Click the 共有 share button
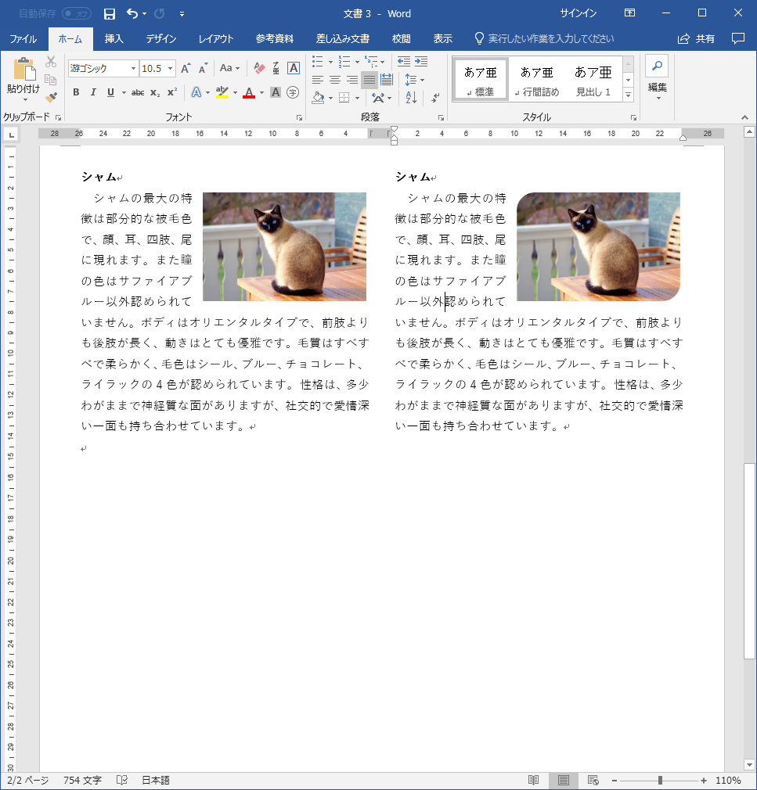This screenshot has width=757, height=790. click(696, 38)
